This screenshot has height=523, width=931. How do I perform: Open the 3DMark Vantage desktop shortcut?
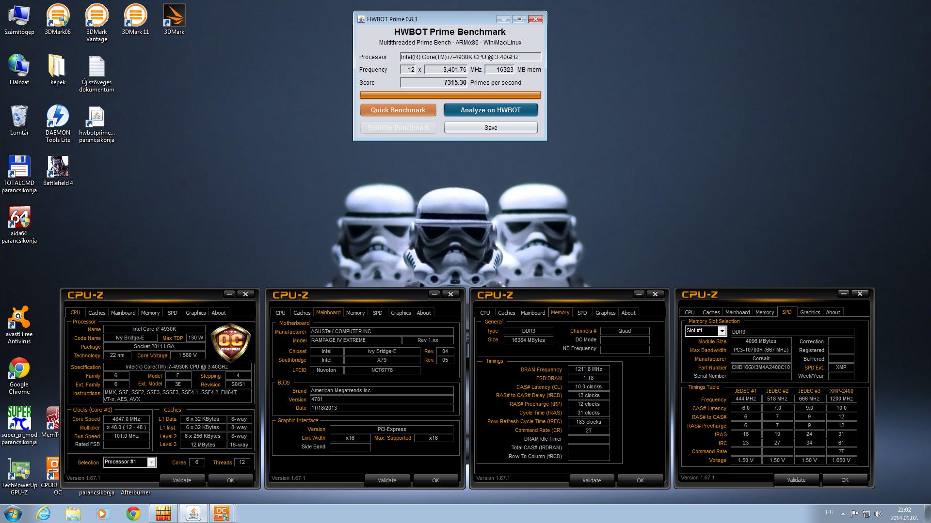96,23
